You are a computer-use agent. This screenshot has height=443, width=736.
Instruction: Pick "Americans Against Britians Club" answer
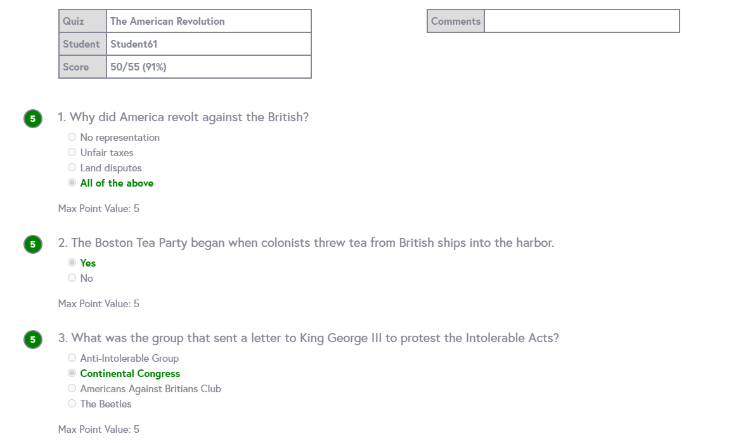[x=72, y=388]
